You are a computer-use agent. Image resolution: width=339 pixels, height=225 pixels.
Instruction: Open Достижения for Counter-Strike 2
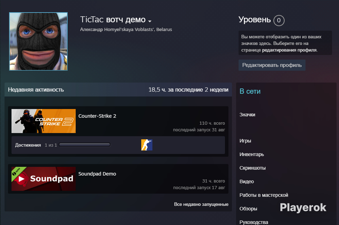coord(28,145)
